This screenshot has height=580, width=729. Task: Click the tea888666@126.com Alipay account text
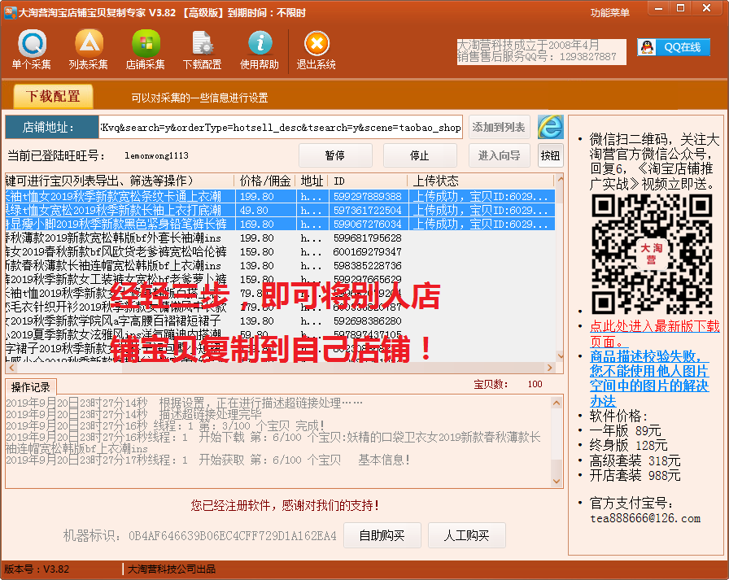[645, 518]
